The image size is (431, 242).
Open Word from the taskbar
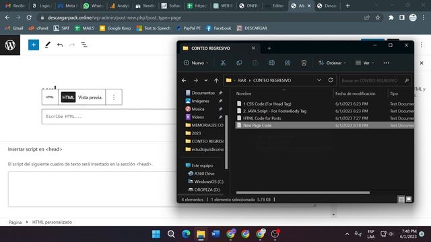pos(215,234)
